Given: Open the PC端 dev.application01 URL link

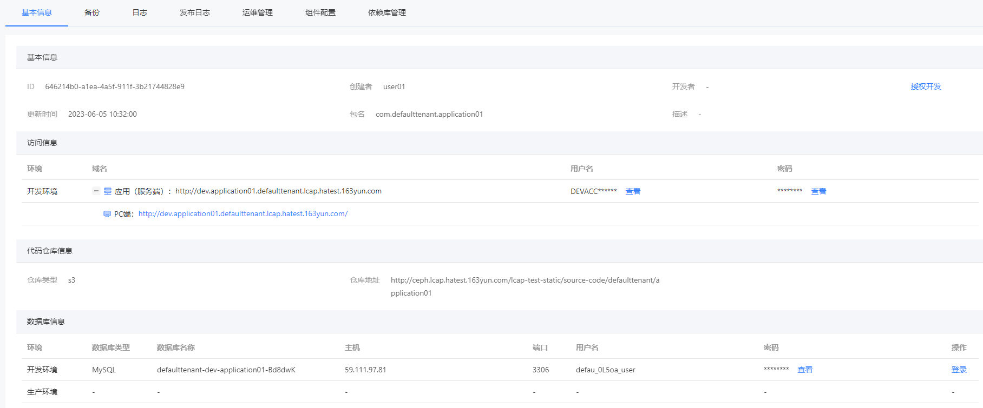Looking at the screenshot, I should tap(243, 214).
